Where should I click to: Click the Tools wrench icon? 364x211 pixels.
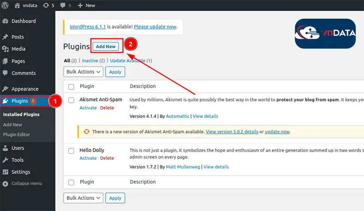tap(5, 160)
